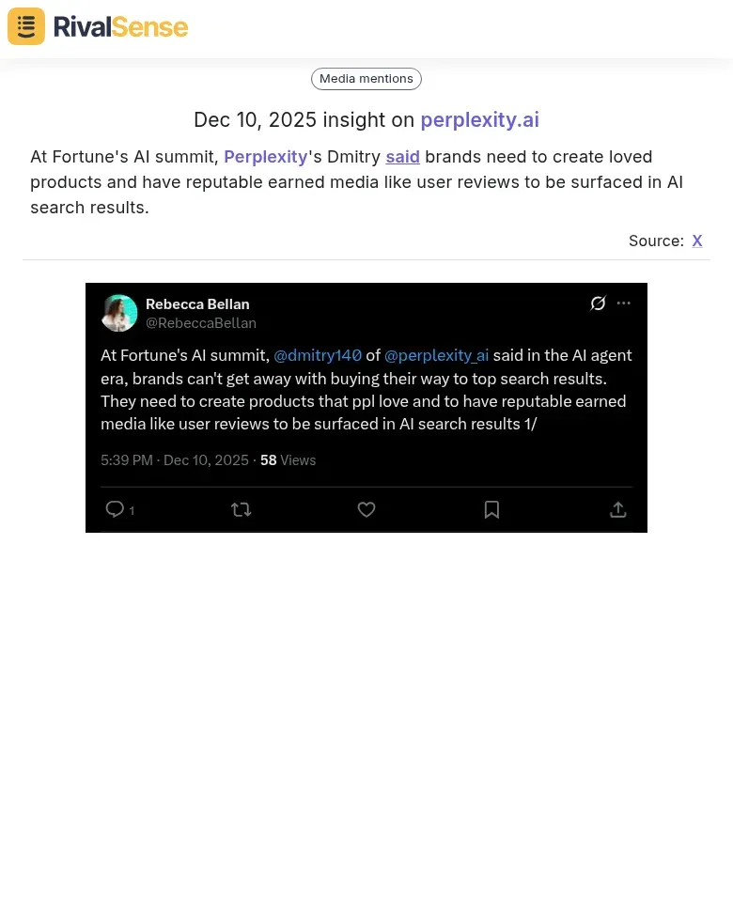
Task: Click the Perplexity link in the summary
Action: (266, 157)
